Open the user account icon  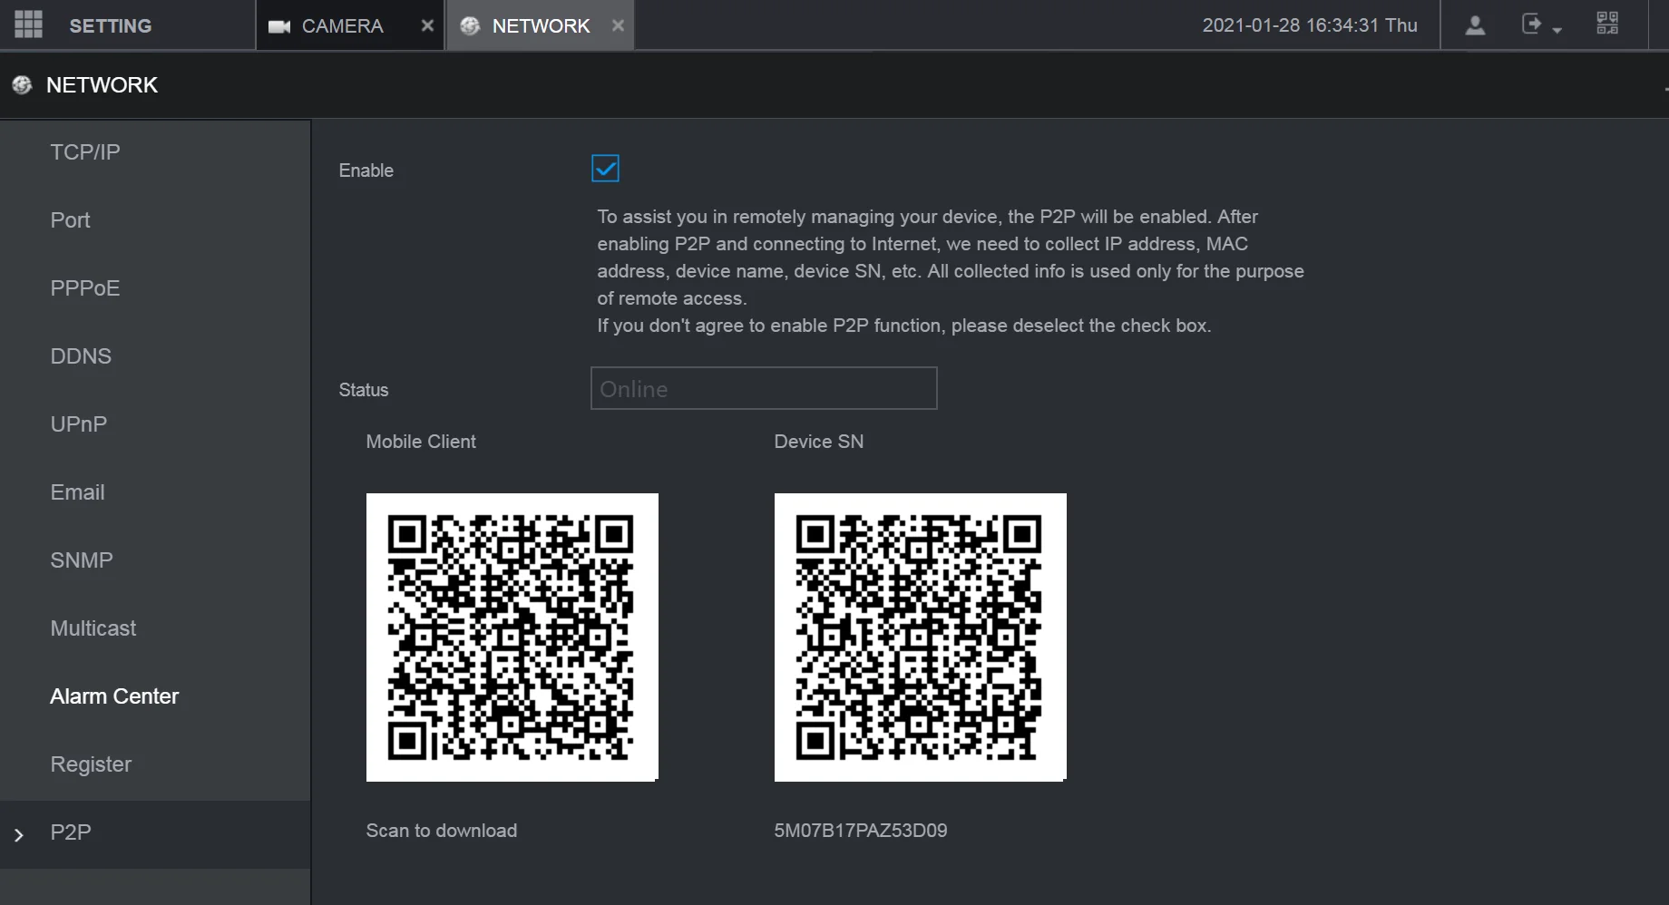point(1475,25)
